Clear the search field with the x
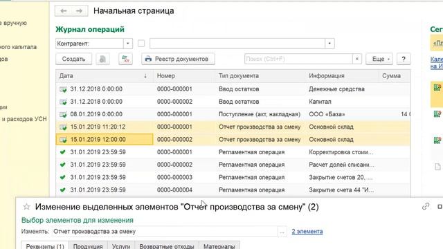Viewport: 443px width, 249px height. 357,59
